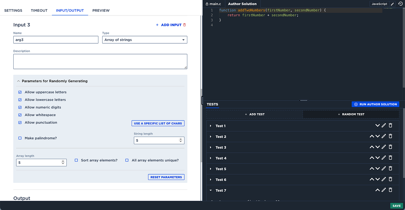Move Test 3 up with chevron arrow
This screenshot has width=405, height=210.
pos(372,147)
